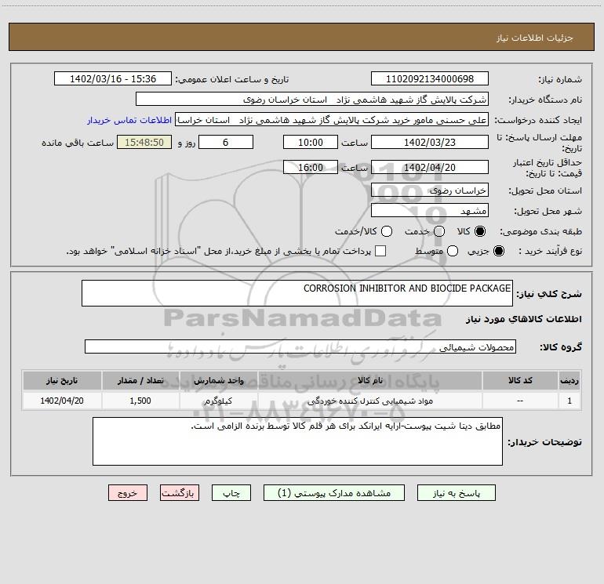
Task: Click ردیف column header
Action: (569, 380)
